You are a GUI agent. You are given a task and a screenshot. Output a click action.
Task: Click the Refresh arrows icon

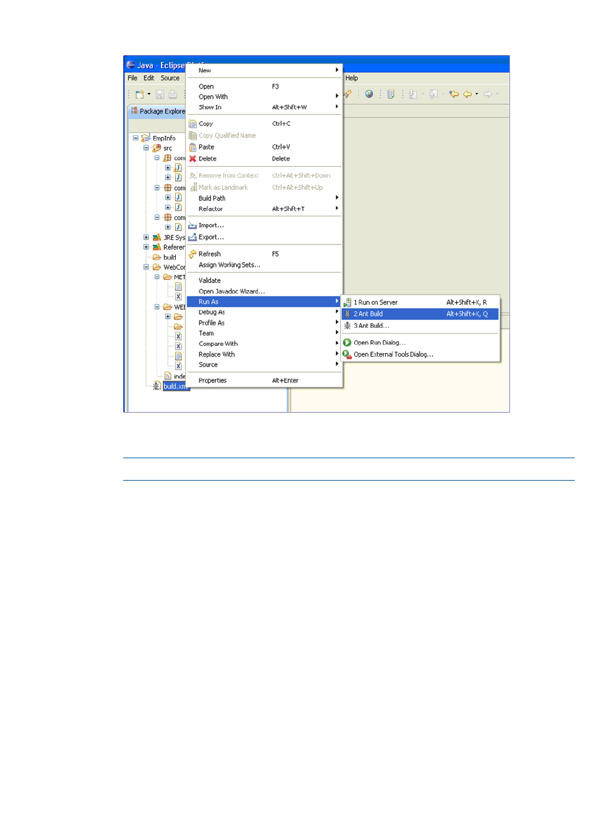192,254
